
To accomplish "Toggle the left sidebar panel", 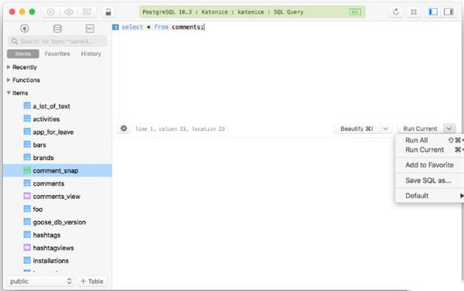I will [x=433, y=12].
